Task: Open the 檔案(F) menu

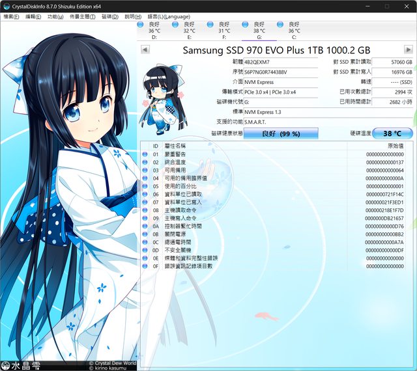Action: [x=12, y=16]
